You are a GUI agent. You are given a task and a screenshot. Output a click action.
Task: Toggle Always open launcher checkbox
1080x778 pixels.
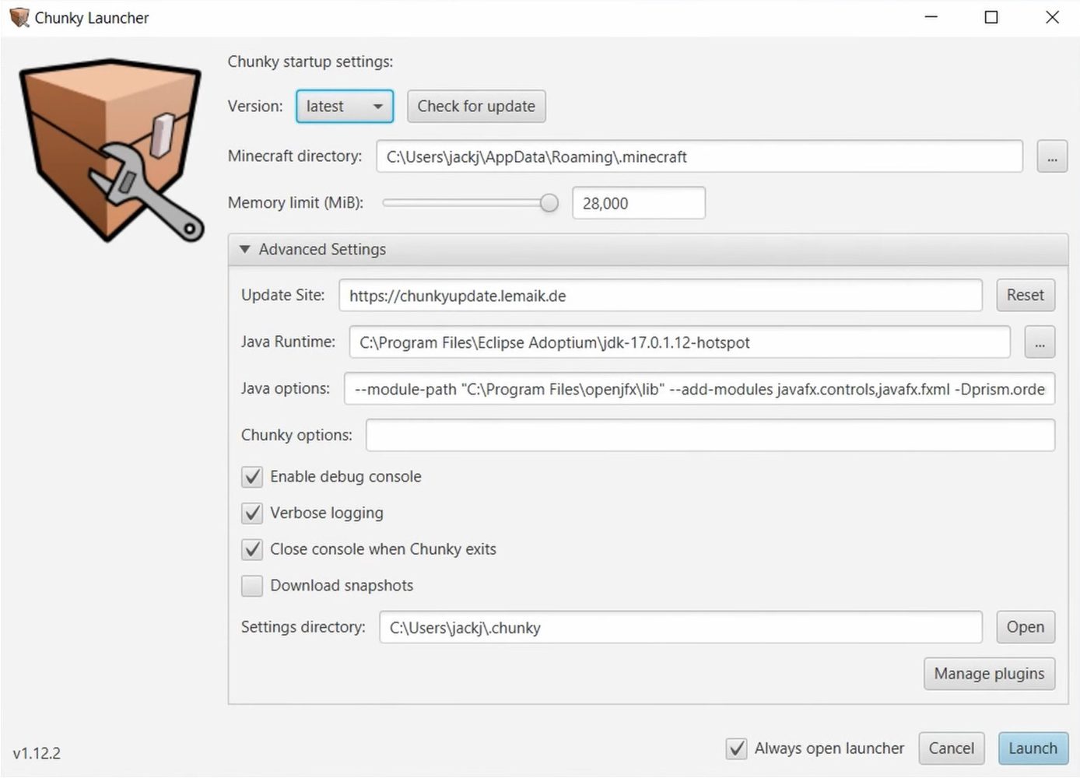736,748
